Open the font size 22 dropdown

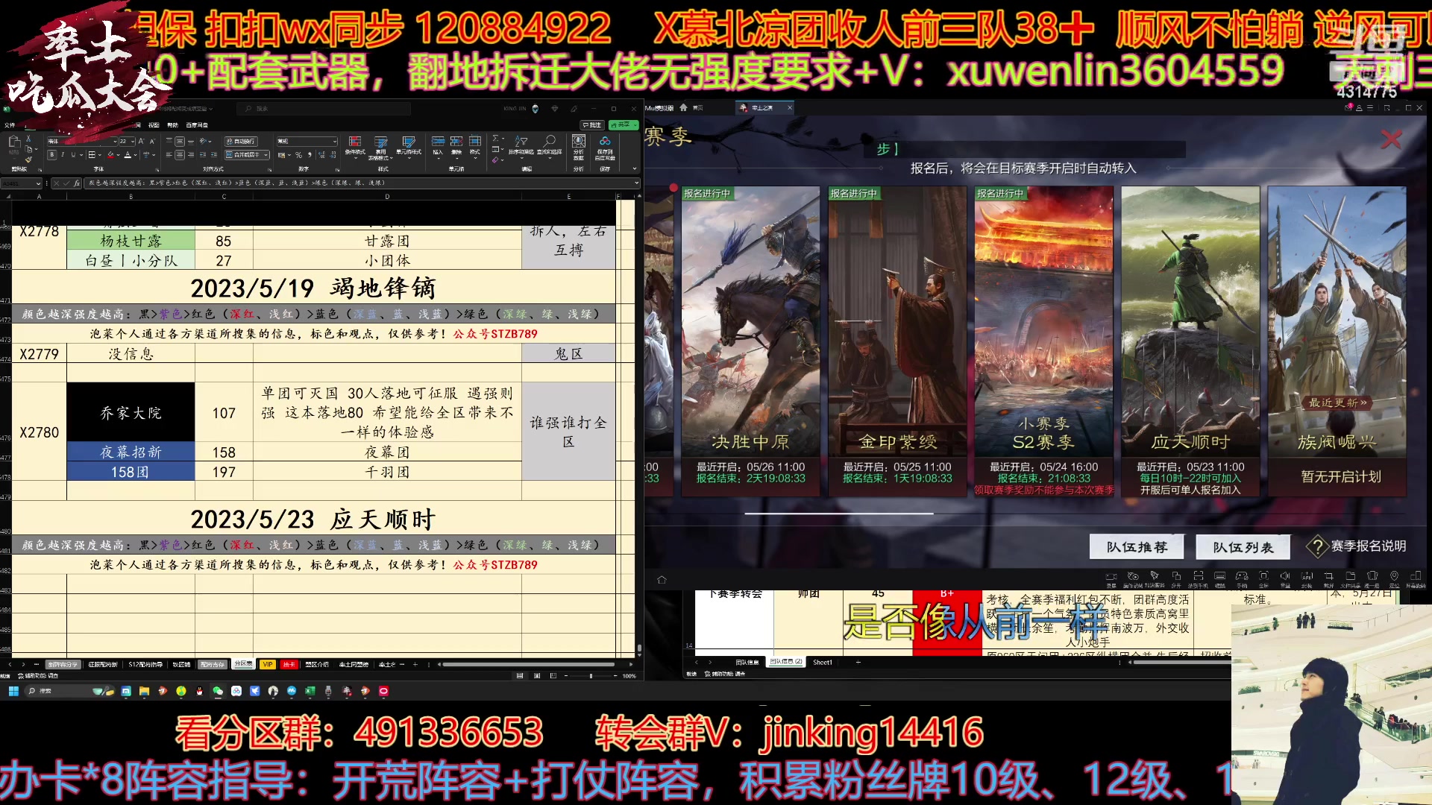click(133, 141)
